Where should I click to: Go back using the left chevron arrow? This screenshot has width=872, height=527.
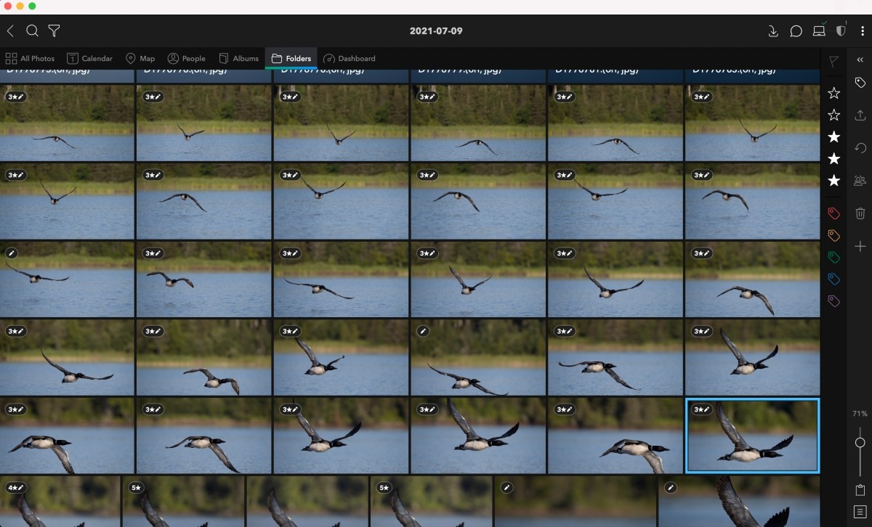point(10,30)
